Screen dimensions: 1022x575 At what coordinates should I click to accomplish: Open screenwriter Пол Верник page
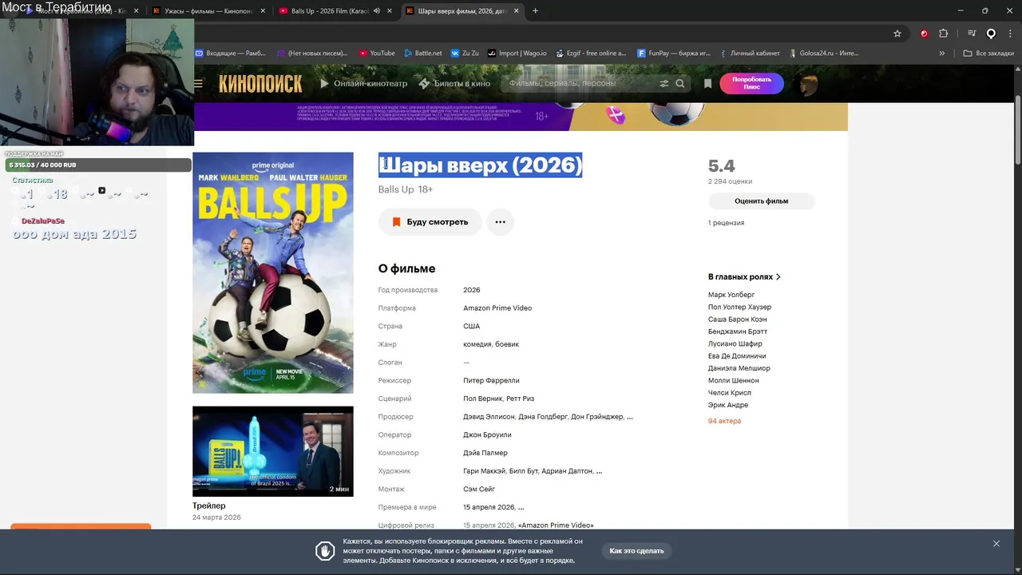(x=483, y=399)
